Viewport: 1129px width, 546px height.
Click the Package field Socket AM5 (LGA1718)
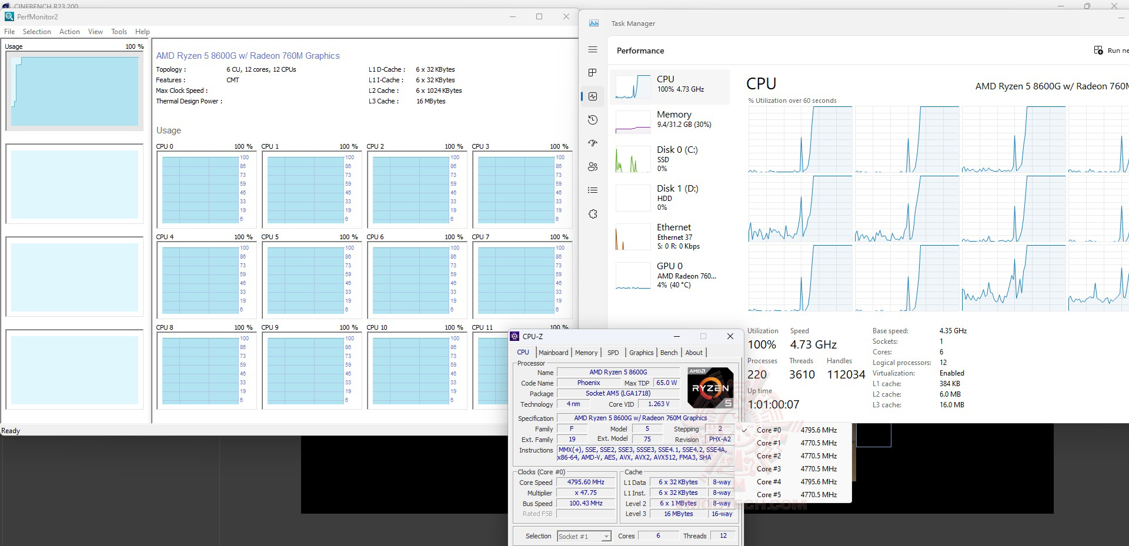click(x=618, y=393)
